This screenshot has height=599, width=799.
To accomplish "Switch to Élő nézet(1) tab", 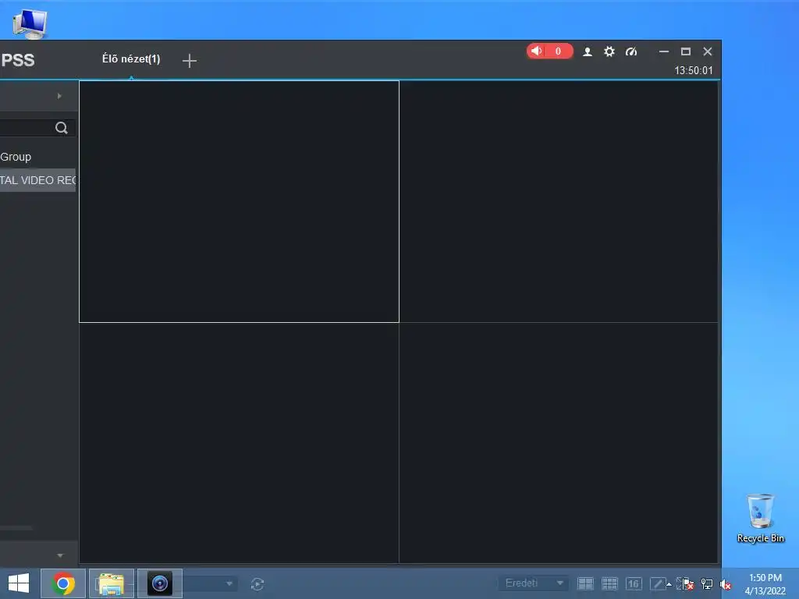I will [131, 59].
